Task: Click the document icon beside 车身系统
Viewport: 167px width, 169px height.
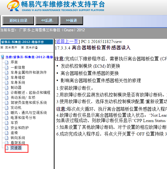Action: (x=7, y=83)
